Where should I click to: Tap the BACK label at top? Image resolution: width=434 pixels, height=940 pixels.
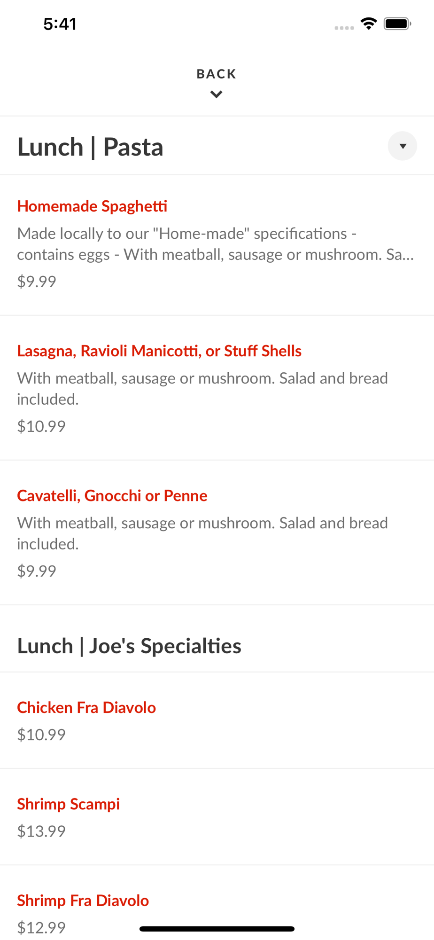(217, 74)
